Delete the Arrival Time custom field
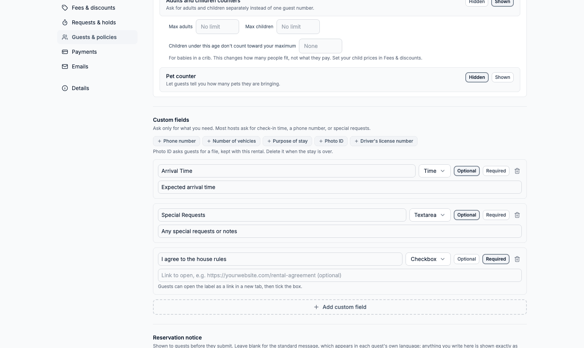Viewport: 584px width, 348px height. [x=517, y=171]
